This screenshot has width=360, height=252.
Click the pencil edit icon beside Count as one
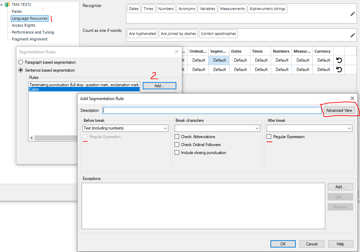353,35
